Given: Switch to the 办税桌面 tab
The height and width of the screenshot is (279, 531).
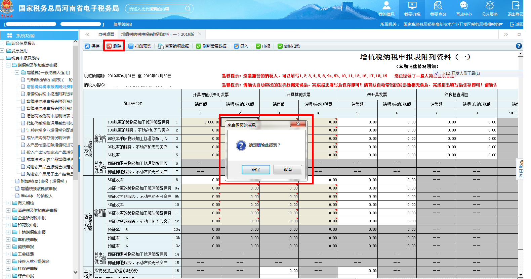Looking at the screenshot, I should pyautogui.click(x=106, y=34).
